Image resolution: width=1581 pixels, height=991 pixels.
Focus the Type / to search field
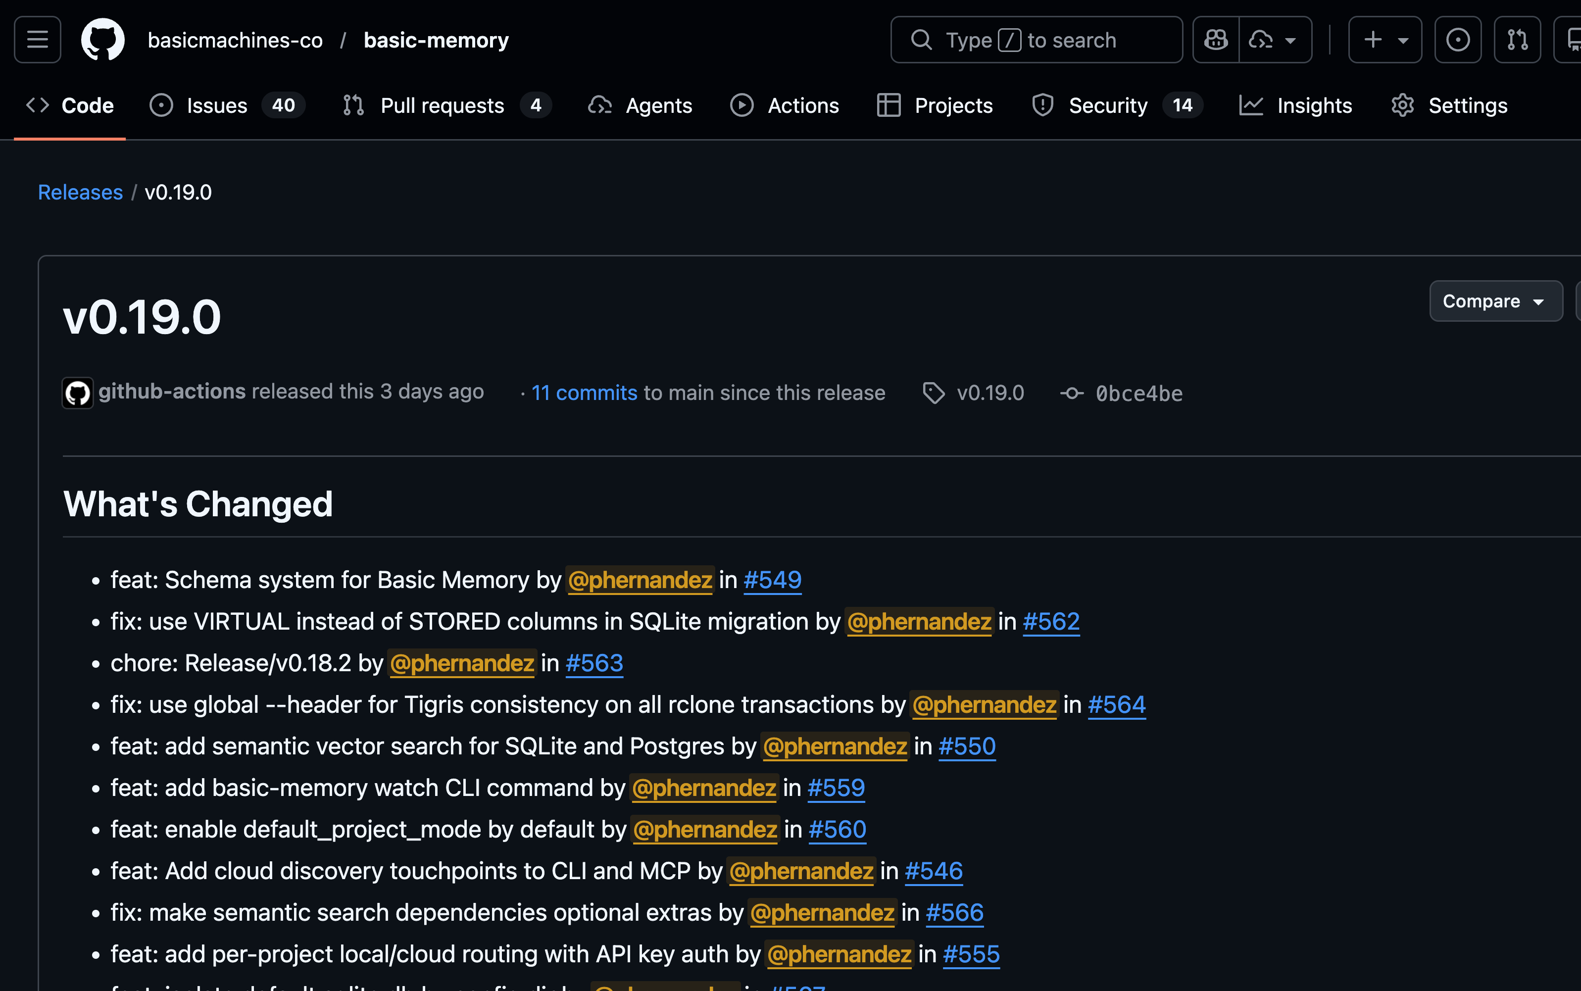point(1037,40)
